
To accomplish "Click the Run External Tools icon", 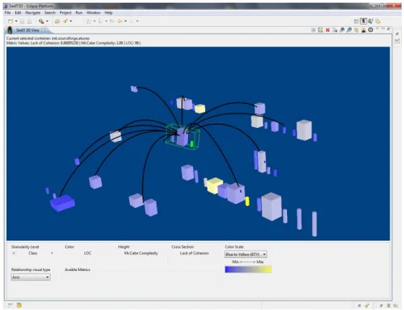I will pos(41,21).
